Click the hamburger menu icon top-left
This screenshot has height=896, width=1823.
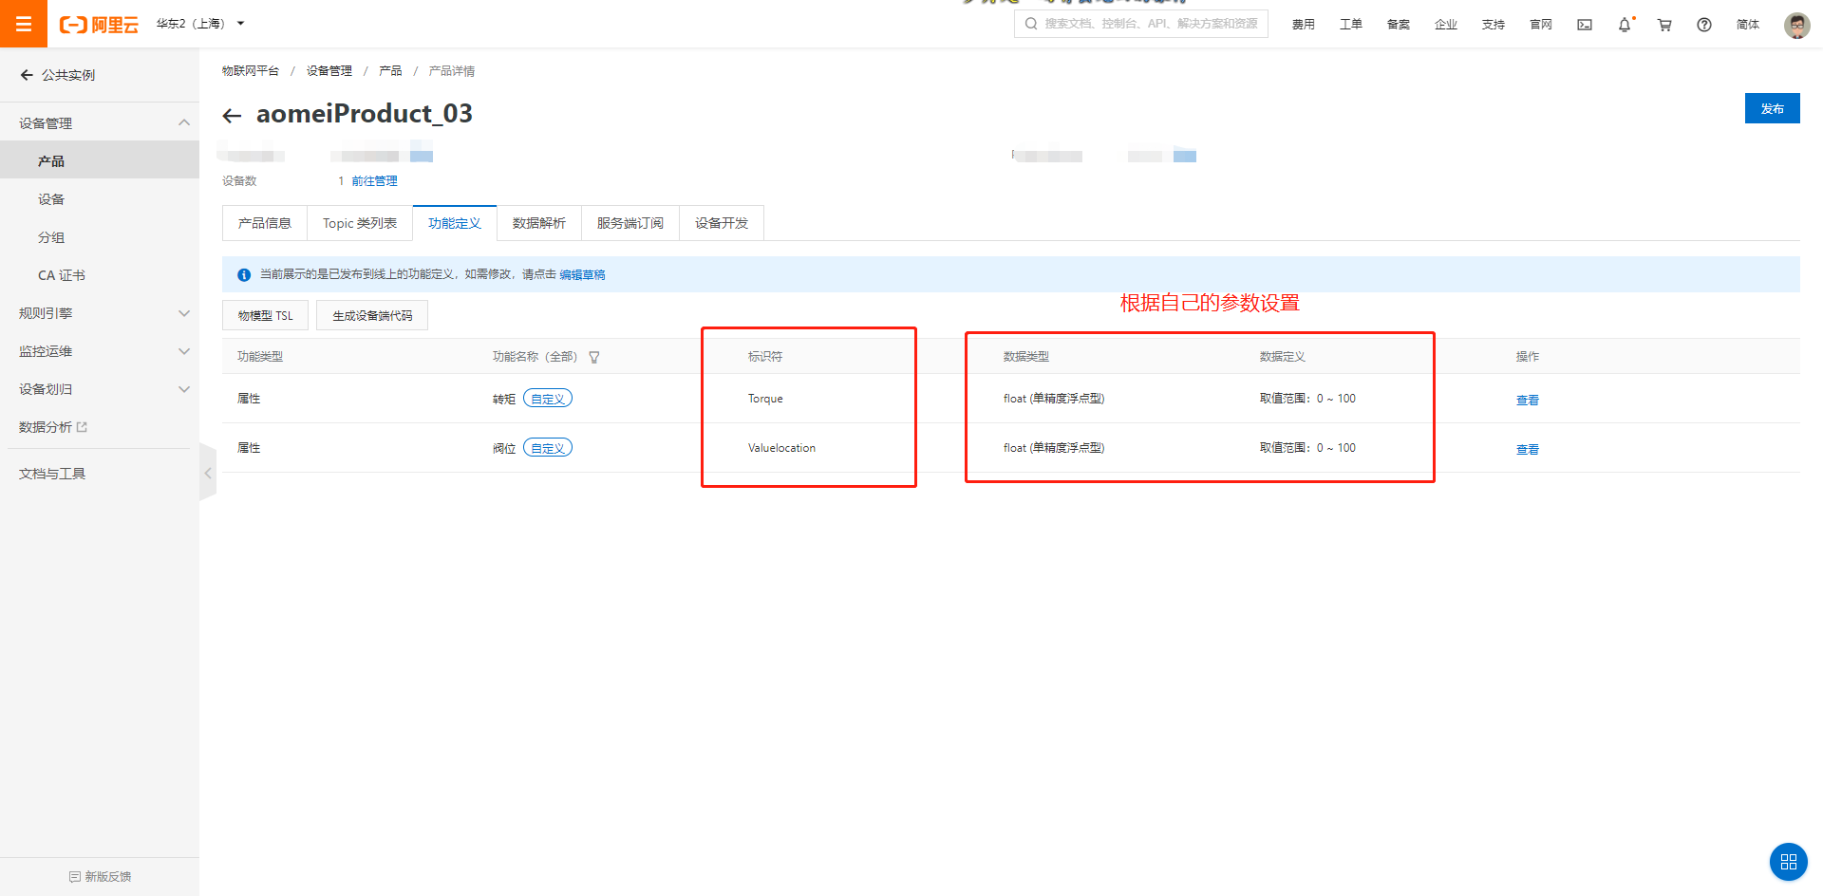coord(24,24)
